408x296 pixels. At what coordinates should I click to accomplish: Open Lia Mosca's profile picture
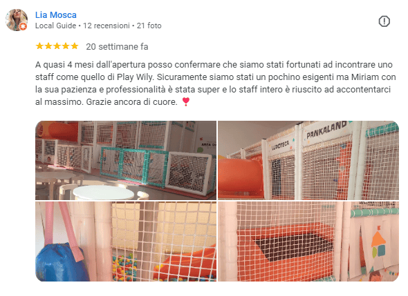click(17, 20)
